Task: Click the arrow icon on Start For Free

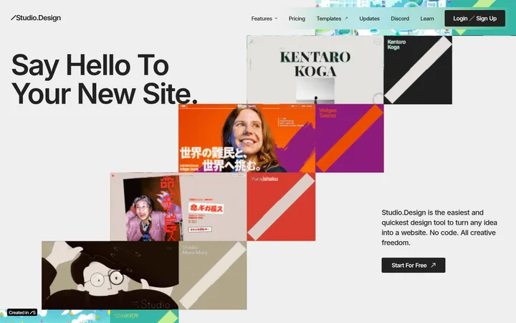Action: click(434, 265)
